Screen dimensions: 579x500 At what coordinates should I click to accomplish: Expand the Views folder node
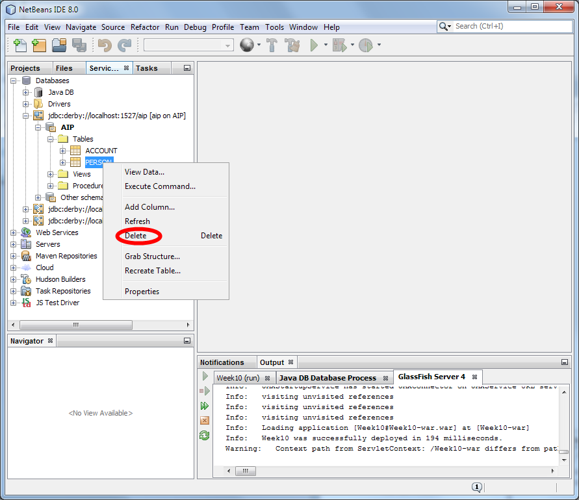50,174
